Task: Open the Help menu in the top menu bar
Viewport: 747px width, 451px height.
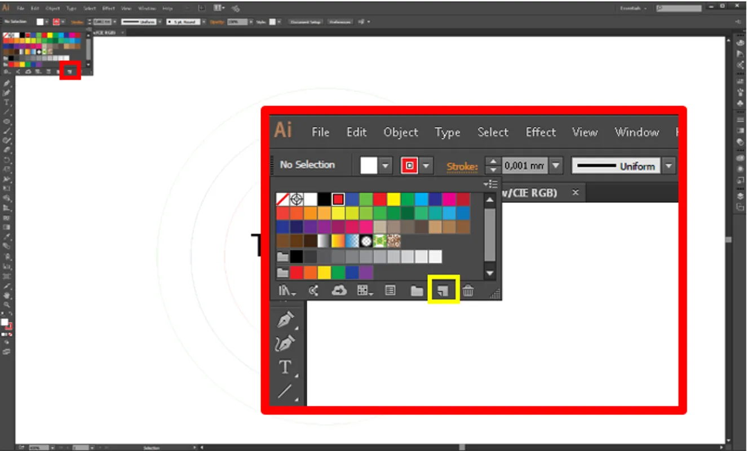Action: (167, 8)
